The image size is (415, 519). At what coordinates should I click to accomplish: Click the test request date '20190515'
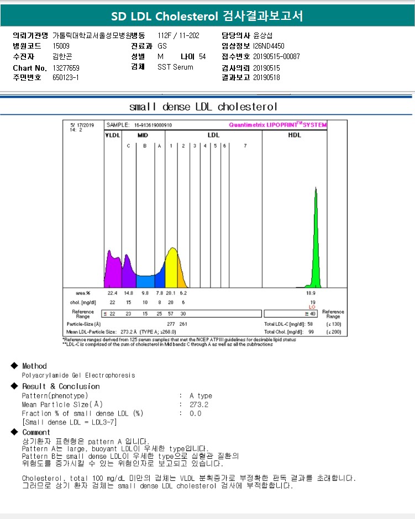click(266, 68)
